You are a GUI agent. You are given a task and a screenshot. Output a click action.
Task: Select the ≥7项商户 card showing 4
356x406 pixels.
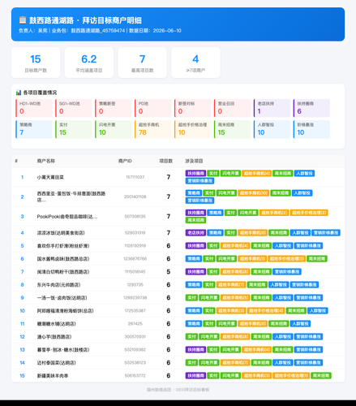tap(195, 63)
